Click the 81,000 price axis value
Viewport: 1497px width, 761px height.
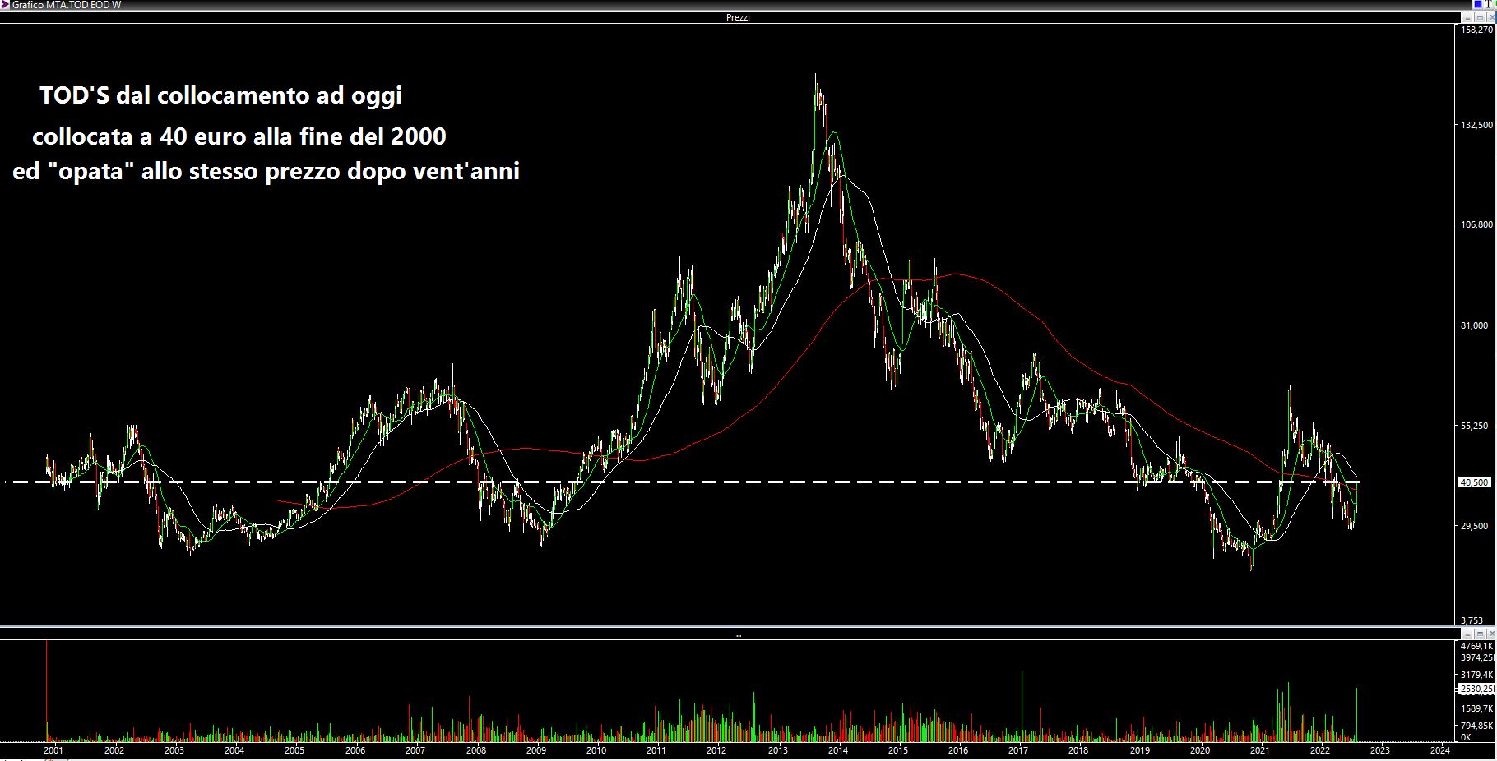(x=1474, y=325)
